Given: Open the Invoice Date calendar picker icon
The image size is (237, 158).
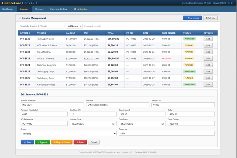Looking at the screenshot, I should click(114, 124).
